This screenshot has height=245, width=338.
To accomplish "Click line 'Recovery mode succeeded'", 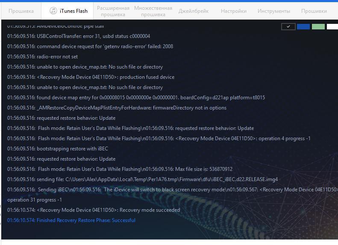I will (x=93, y=210).
